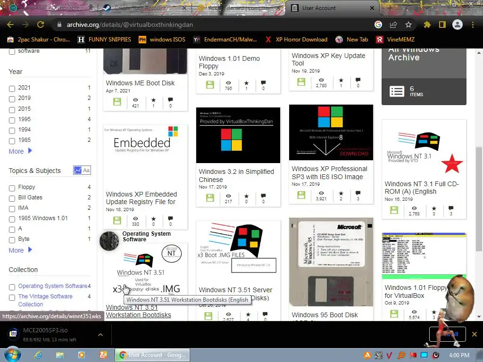
Task: Open The Vintage Software Collection link
Action: tap(45, 300)
